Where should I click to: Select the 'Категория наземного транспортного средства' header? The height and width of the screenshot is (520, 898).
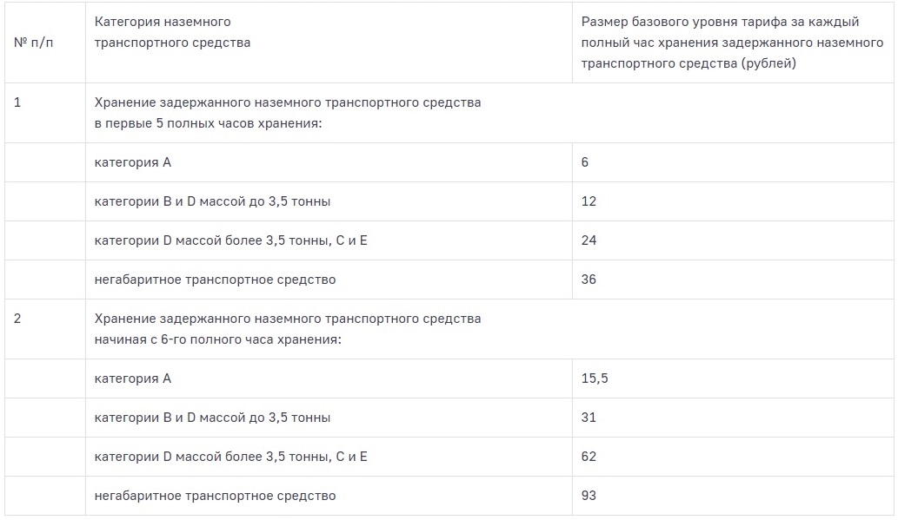tap(329, 43)
